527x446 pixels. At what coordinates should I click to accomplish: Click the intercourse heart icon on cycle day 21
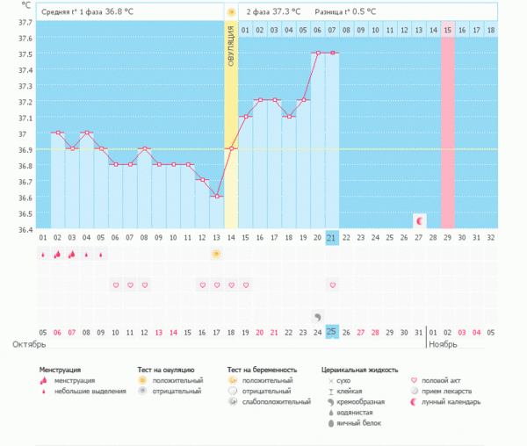(332, 285)
